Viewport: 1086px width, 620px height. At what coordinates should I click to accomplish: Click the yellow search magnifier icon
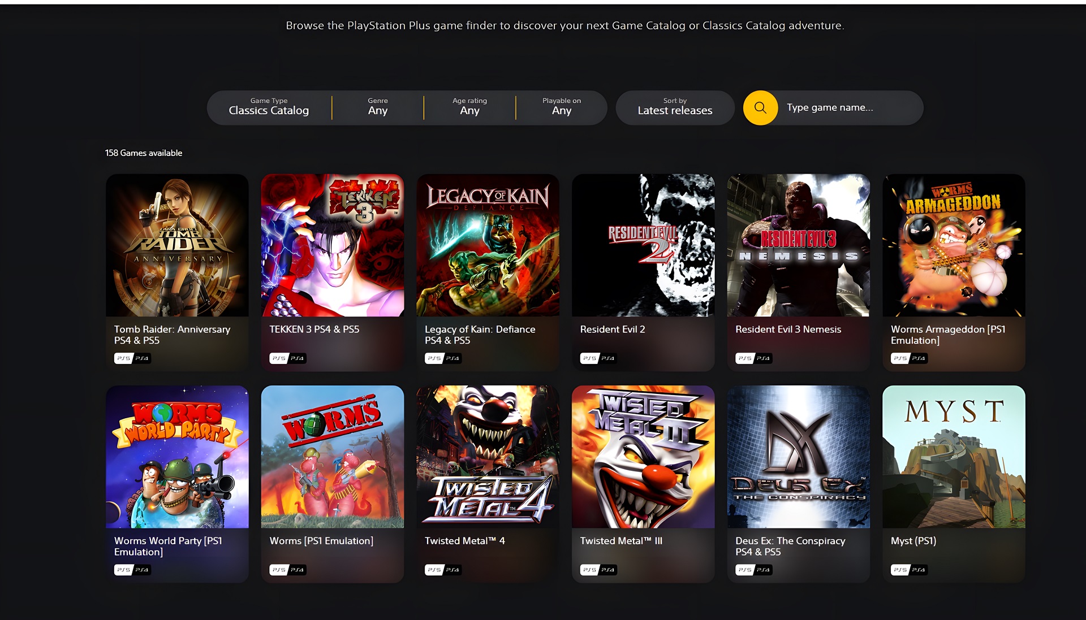pyautogui.click(x=760, y=107)
